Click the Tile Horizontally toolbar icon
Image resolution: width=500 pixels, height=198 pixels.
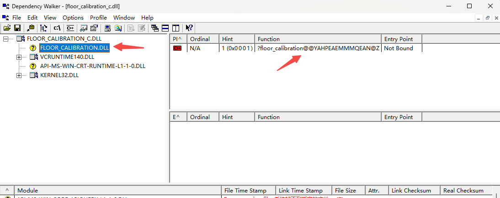165,28
